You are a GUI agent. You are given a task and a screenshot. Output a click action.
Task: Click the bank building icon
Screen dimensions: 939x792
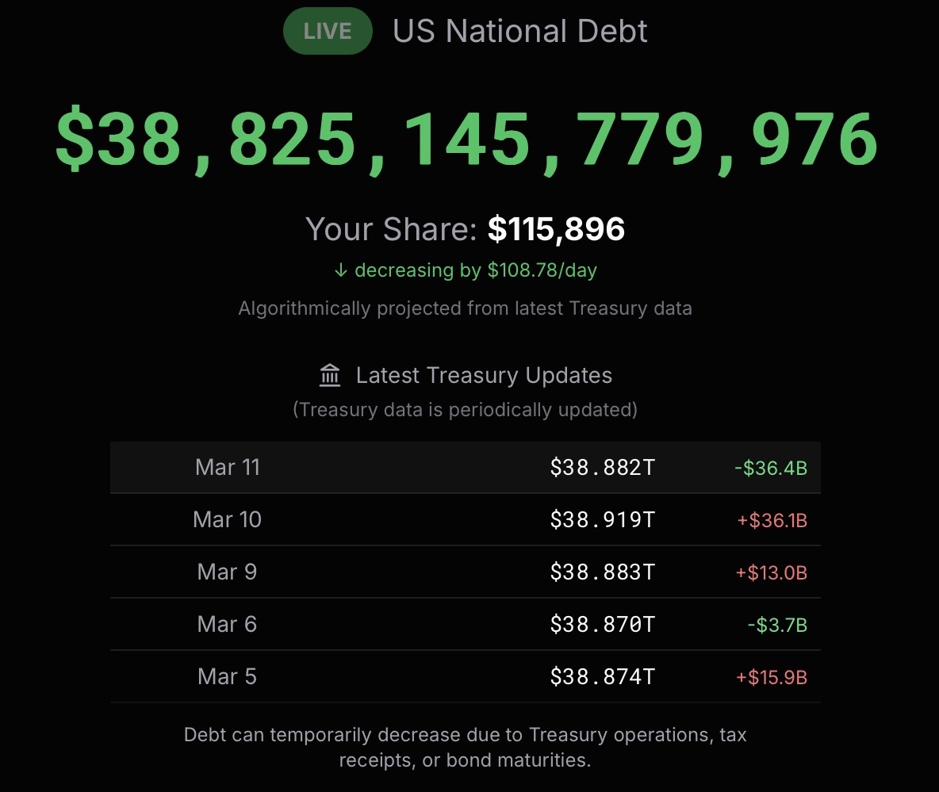pyautogui.click(x=330, y=375)
